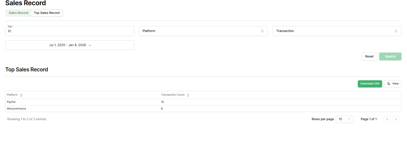407x164 pixels.
Task: Select the Top Sales Record tab
Action: click(47, 13)
